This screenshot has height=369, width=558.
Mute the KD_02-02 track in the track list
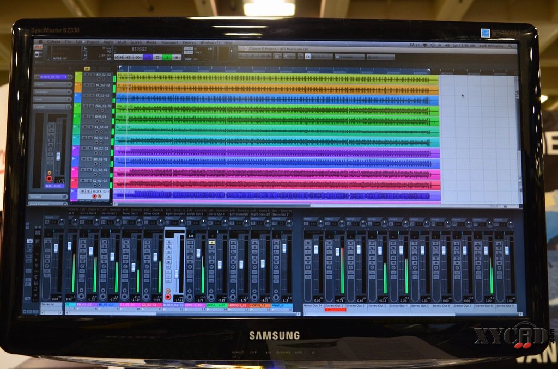(x=88, y=75)
